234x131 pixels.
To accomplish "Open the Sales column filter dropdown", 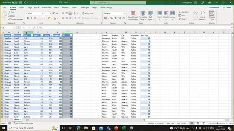I will pyautogui.click(x=42, y=35).
